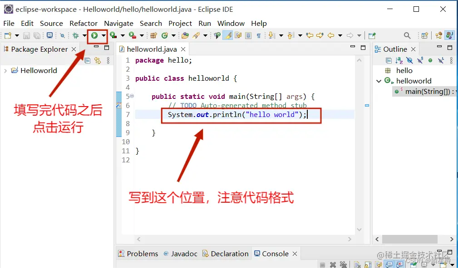Toggle Word Wrap icon
The height and width of the screenshot is (268, 458).
(238, 36)
